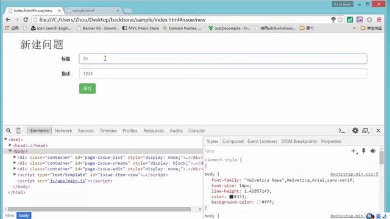This screenshot has height=219, width=390.
Task: Open DevTools settings gear
Action: (x=355, y=131)
